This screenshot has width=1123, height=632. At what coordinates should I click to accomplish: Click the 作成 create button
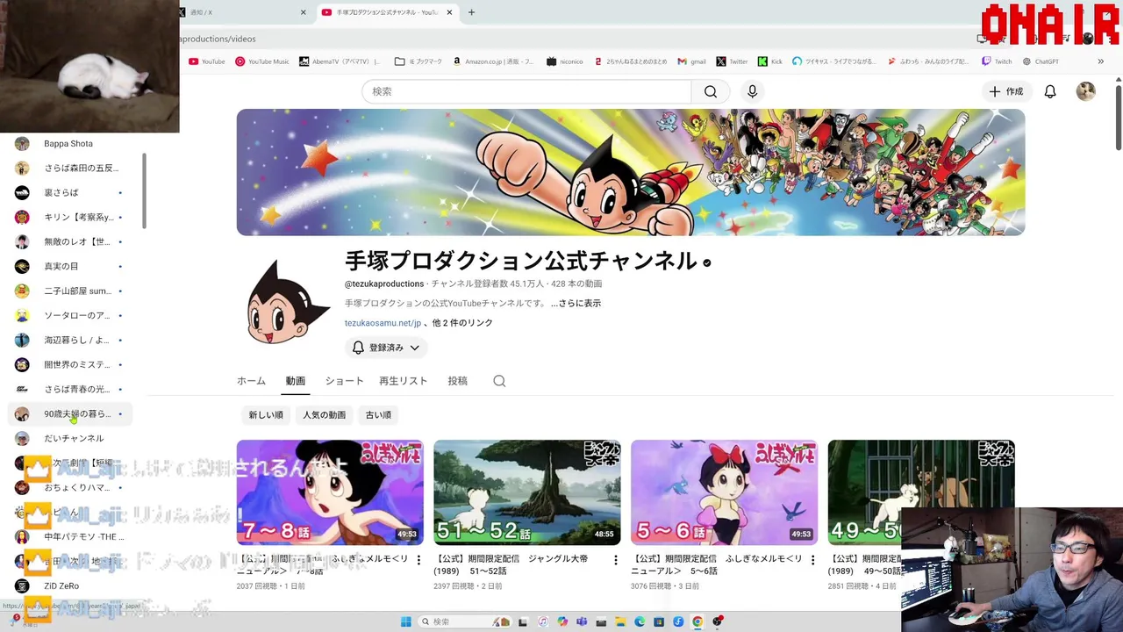1005,91
